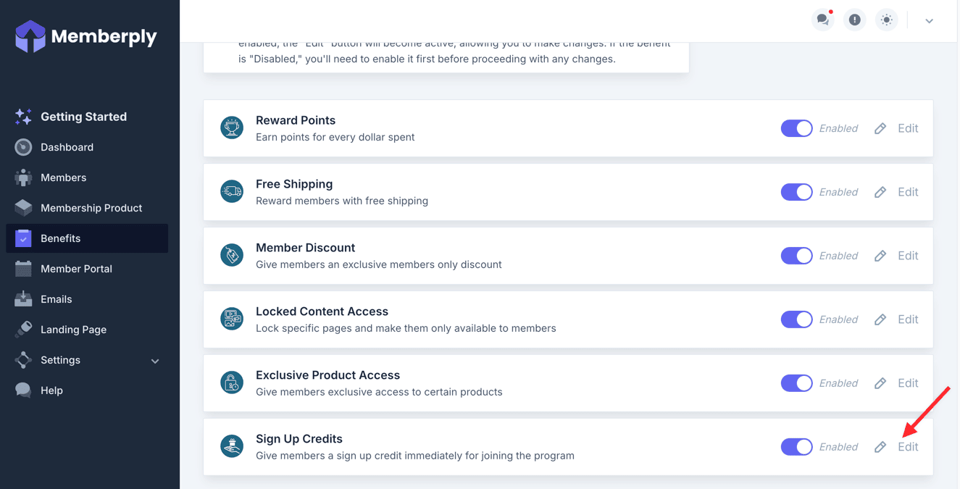The image size is (960, 489).
Task: Click the chat messages icon in header
Action: click(x=822, y=20)
